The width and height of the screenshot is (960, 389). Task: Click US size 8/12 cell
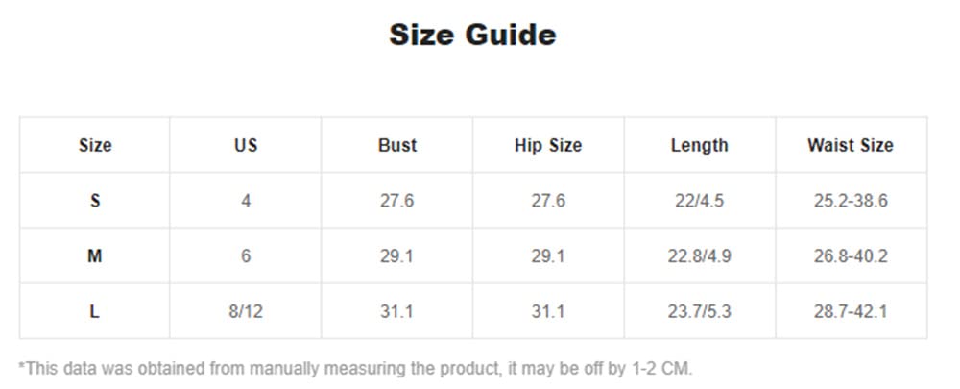point(246,311)
